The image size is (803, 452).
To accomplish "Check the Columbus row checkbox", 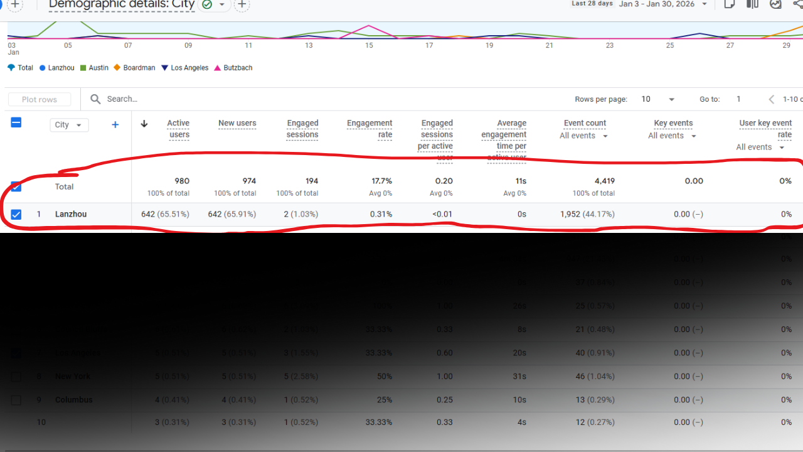I will [16, 400].
